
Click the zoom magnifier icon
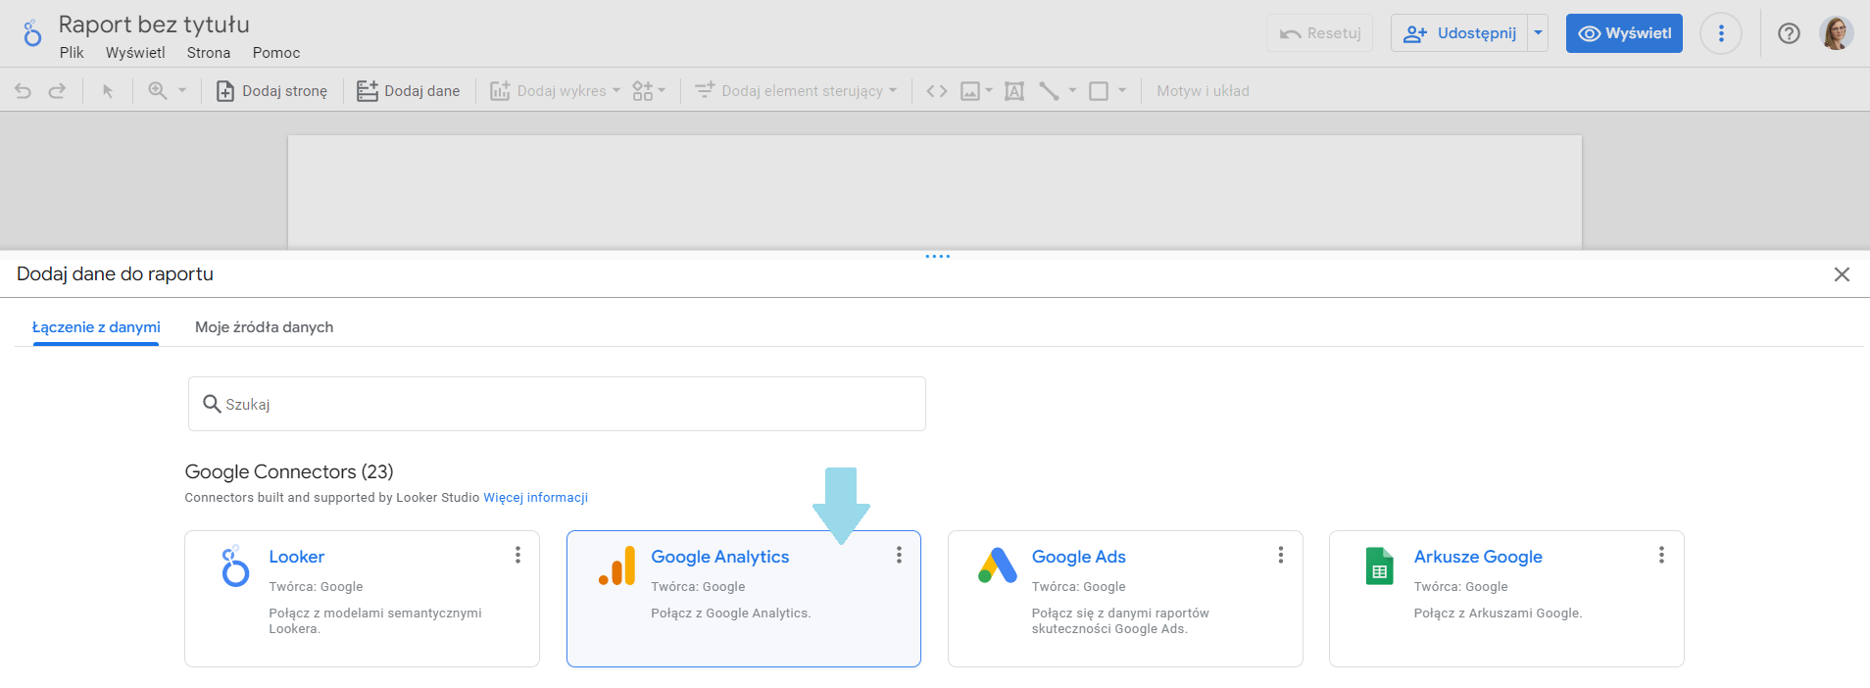(158, 91)
